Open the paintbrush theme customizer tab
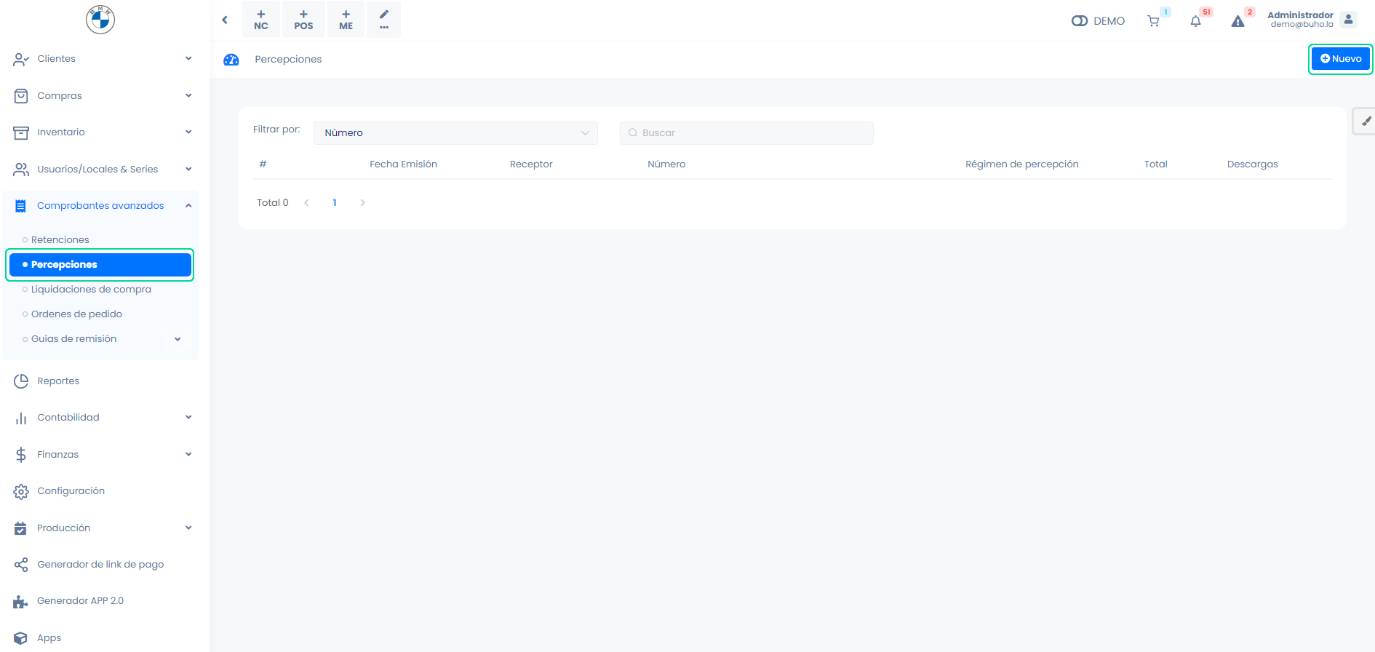1375x652 pixels. point(1366,122)
